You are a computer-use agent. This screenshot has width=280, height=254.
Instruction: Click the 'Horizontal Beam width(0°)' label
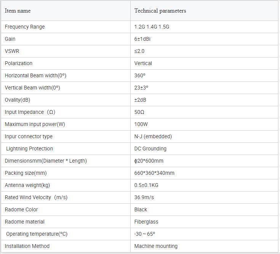tap(35, 75)
